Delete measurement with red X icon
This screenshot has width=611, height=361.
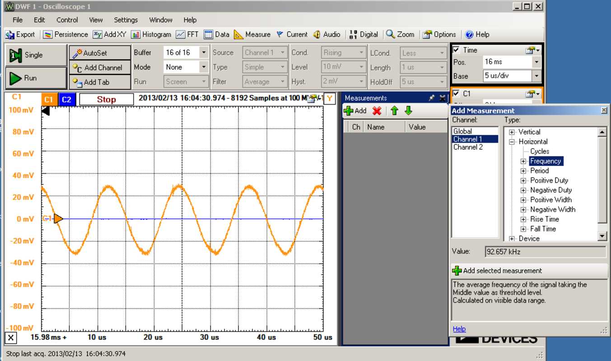(x=377, y=111)
